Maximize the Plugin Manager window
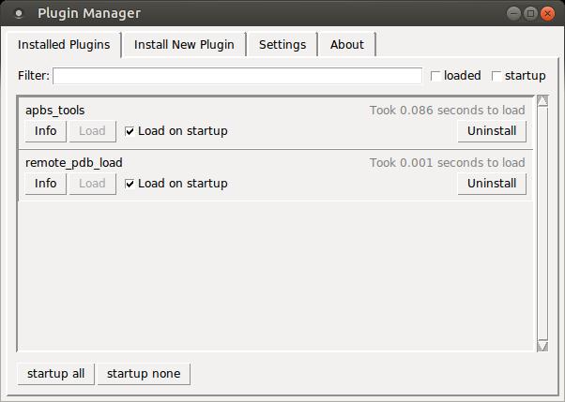565x402 pixels. pyautogui.click(x=530, y=14)
